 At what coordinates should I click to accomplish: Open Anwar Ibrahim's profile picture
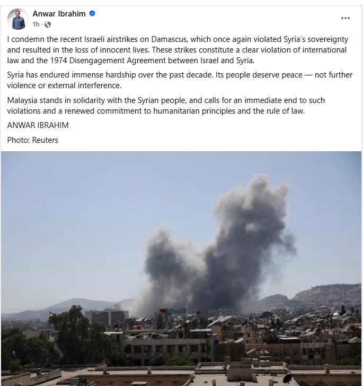pyautogui.click(x=18, y=19)
